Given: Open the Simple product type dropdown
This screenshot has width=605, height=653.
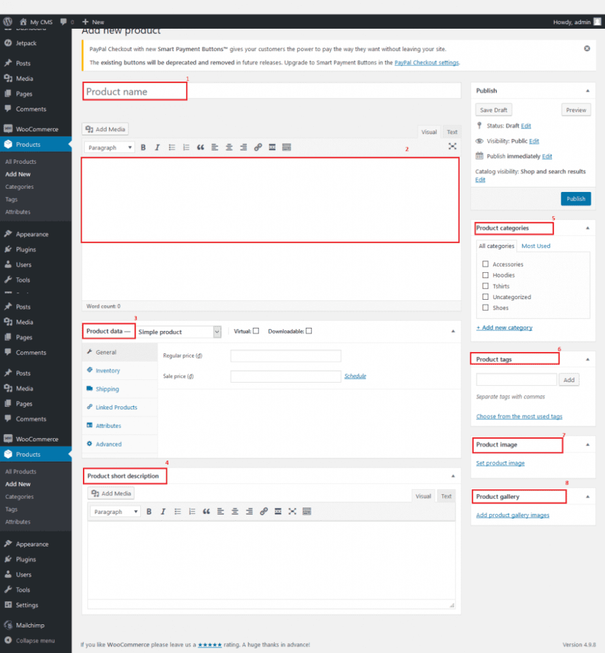Looking at the screenshot, I should [x=179, y=332].
